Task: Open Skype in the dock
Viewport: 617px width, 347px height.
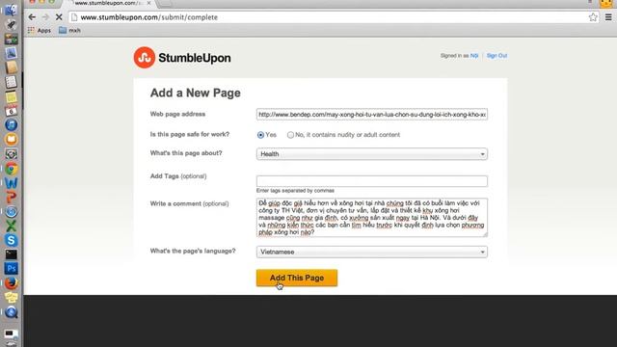Action: pyautogui.click(x=11, y=240)
